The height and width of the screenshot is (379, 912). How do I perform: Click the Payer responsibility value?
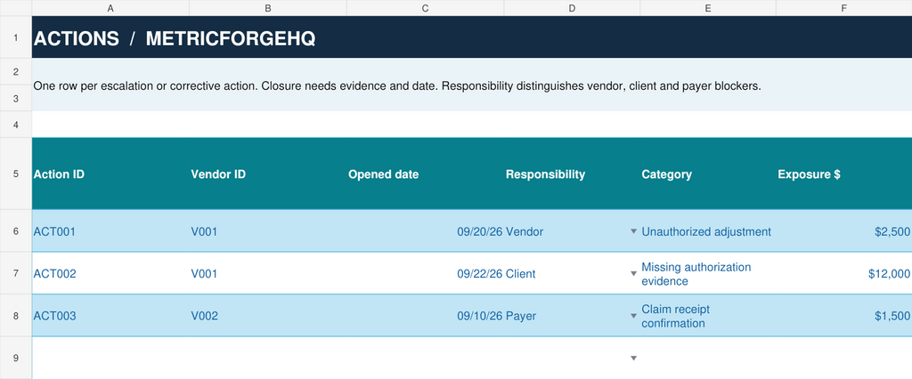[x=521, y=316]
